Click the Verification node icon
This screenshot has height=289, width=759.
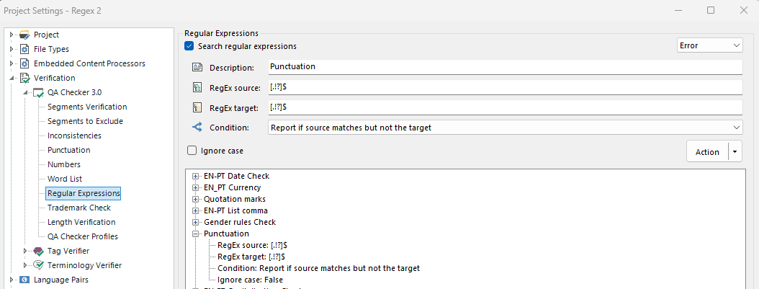click(x=25, y=78)
